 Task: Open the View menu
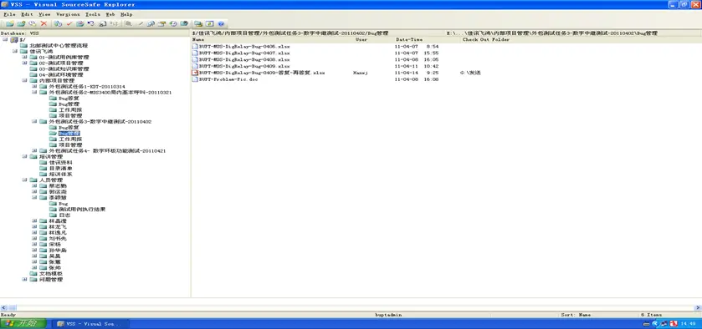[44, 14]
